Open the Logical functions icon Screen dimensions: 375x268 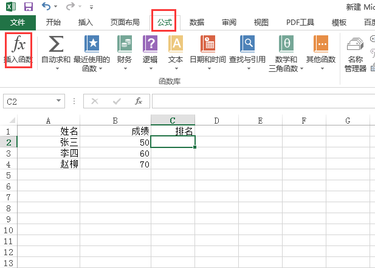coord(150,44)
